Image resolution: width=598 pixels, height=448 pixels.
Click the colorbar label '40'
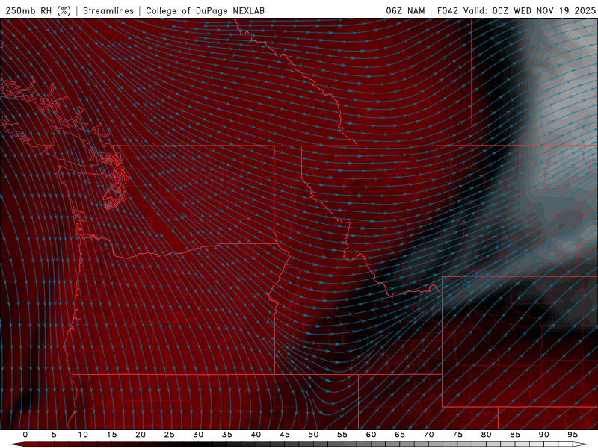click(256, 435)
